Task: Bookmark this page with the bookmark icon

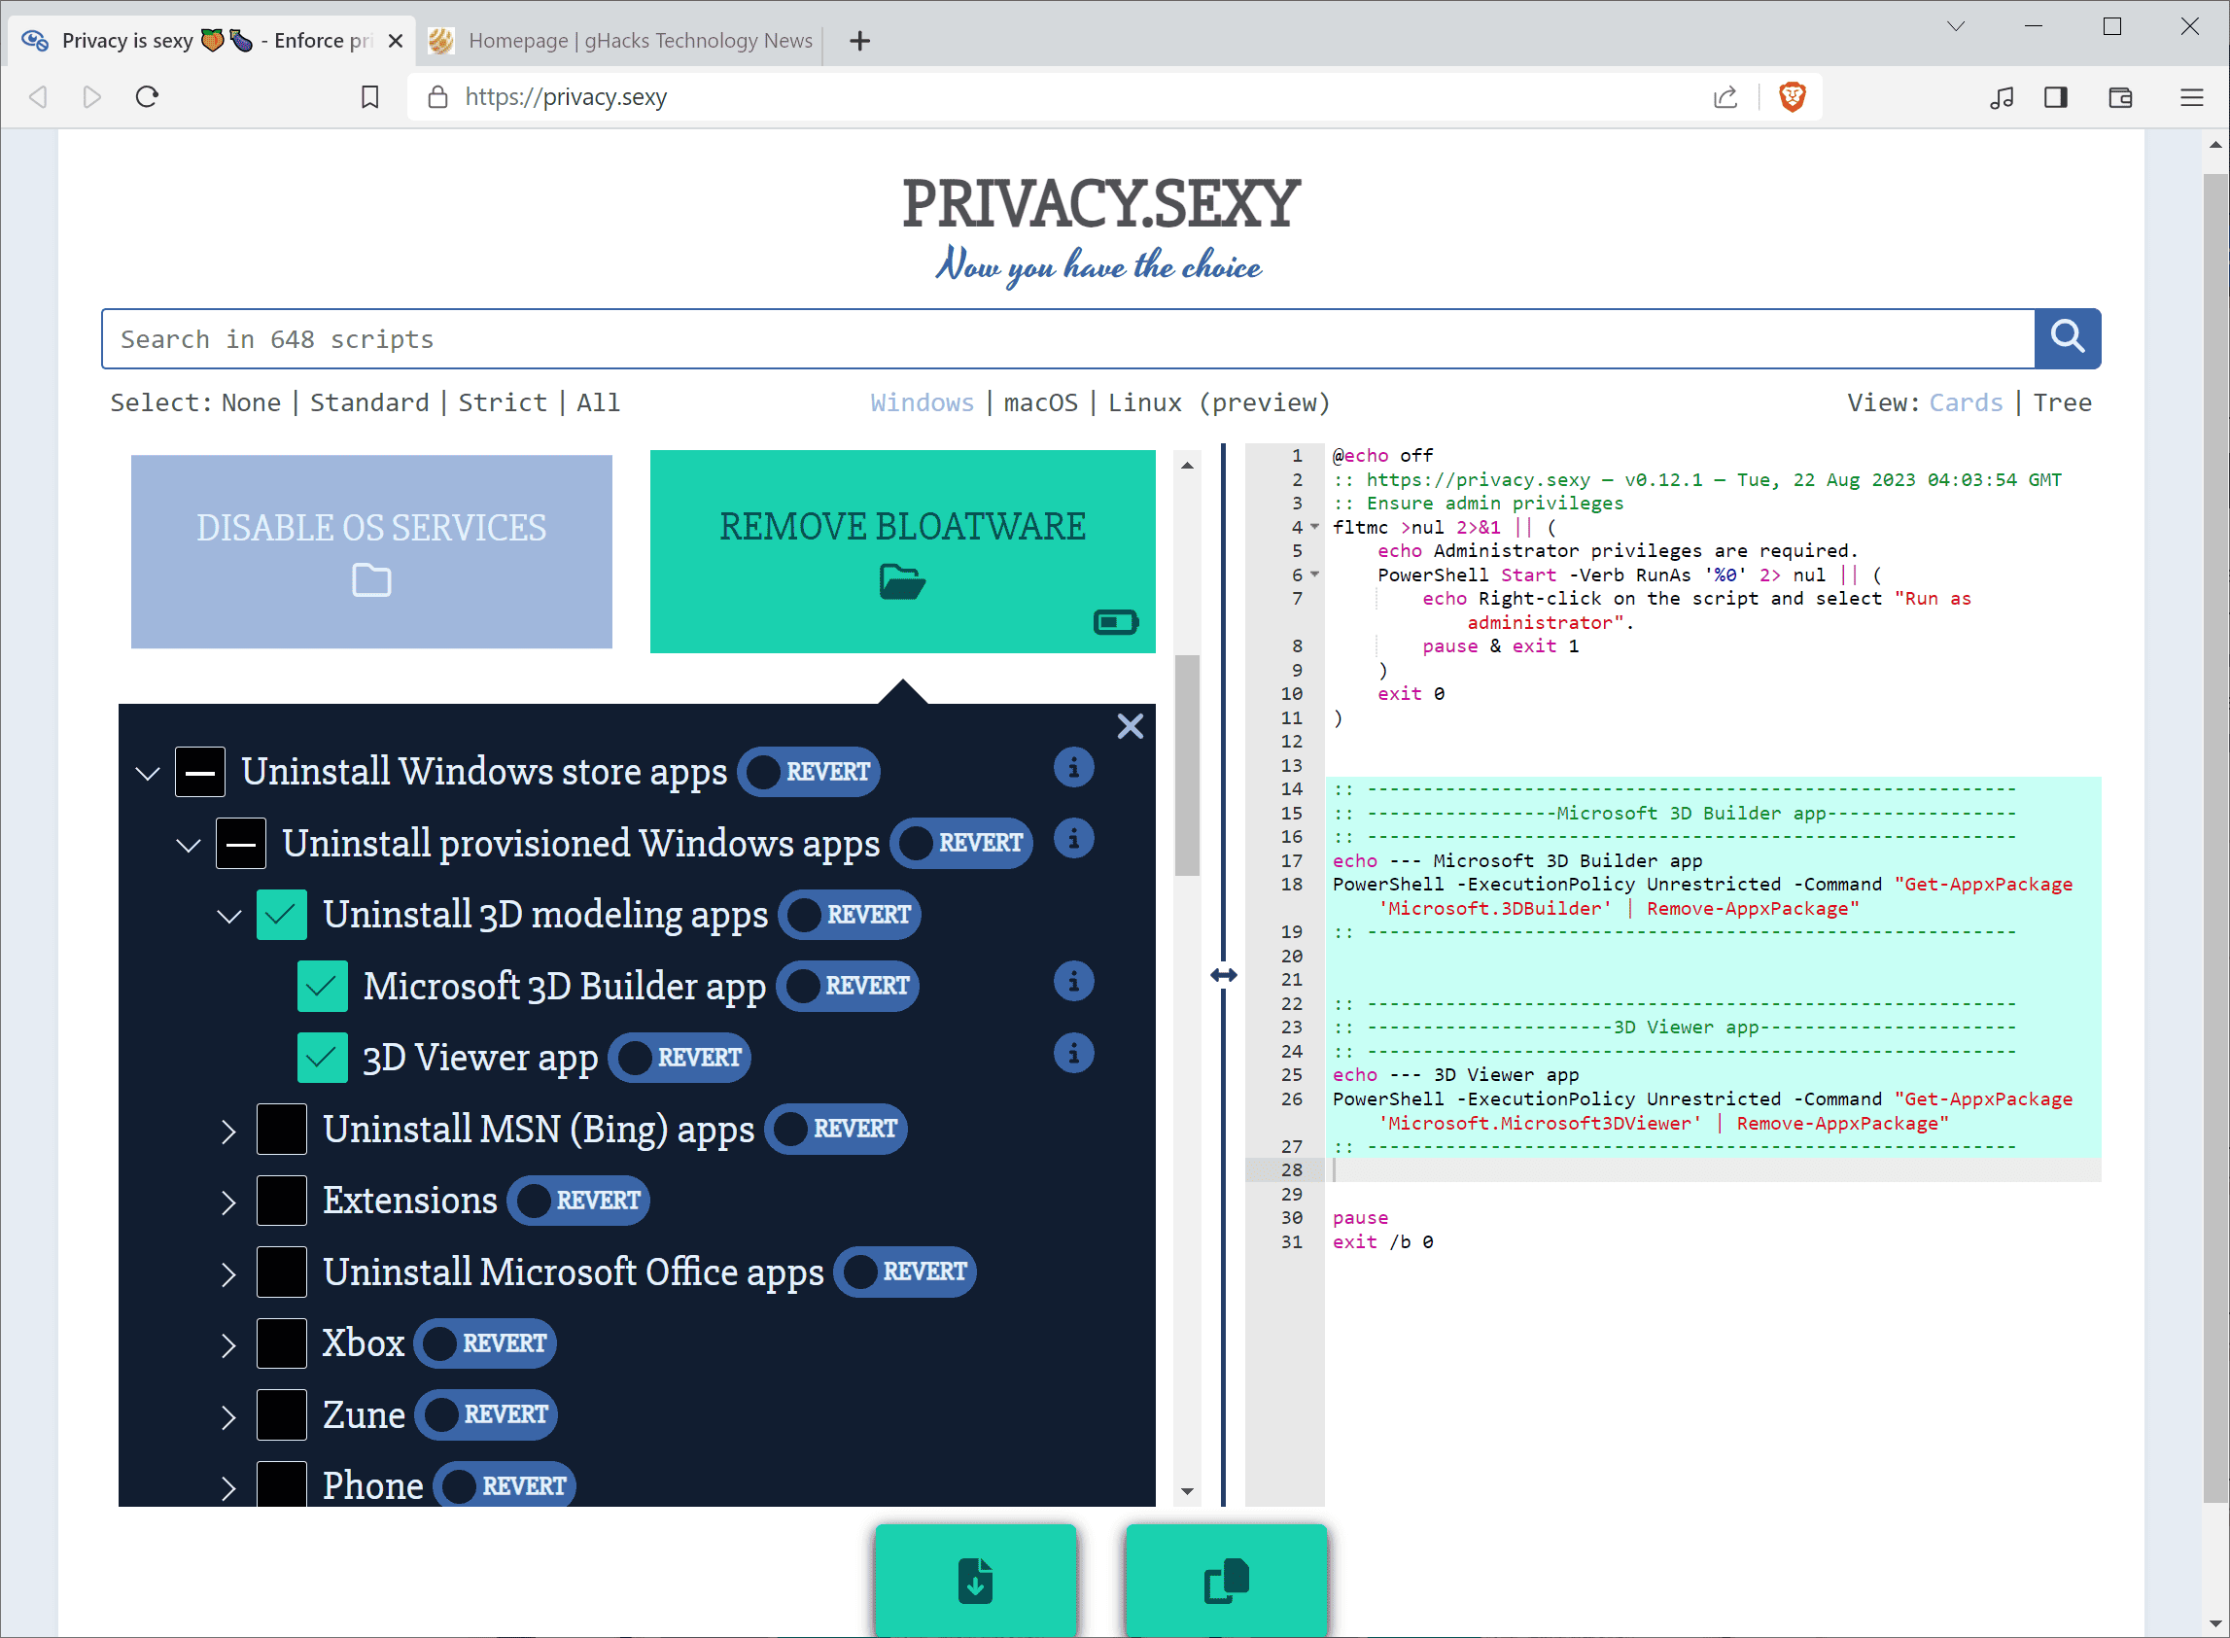Action: 369,97
